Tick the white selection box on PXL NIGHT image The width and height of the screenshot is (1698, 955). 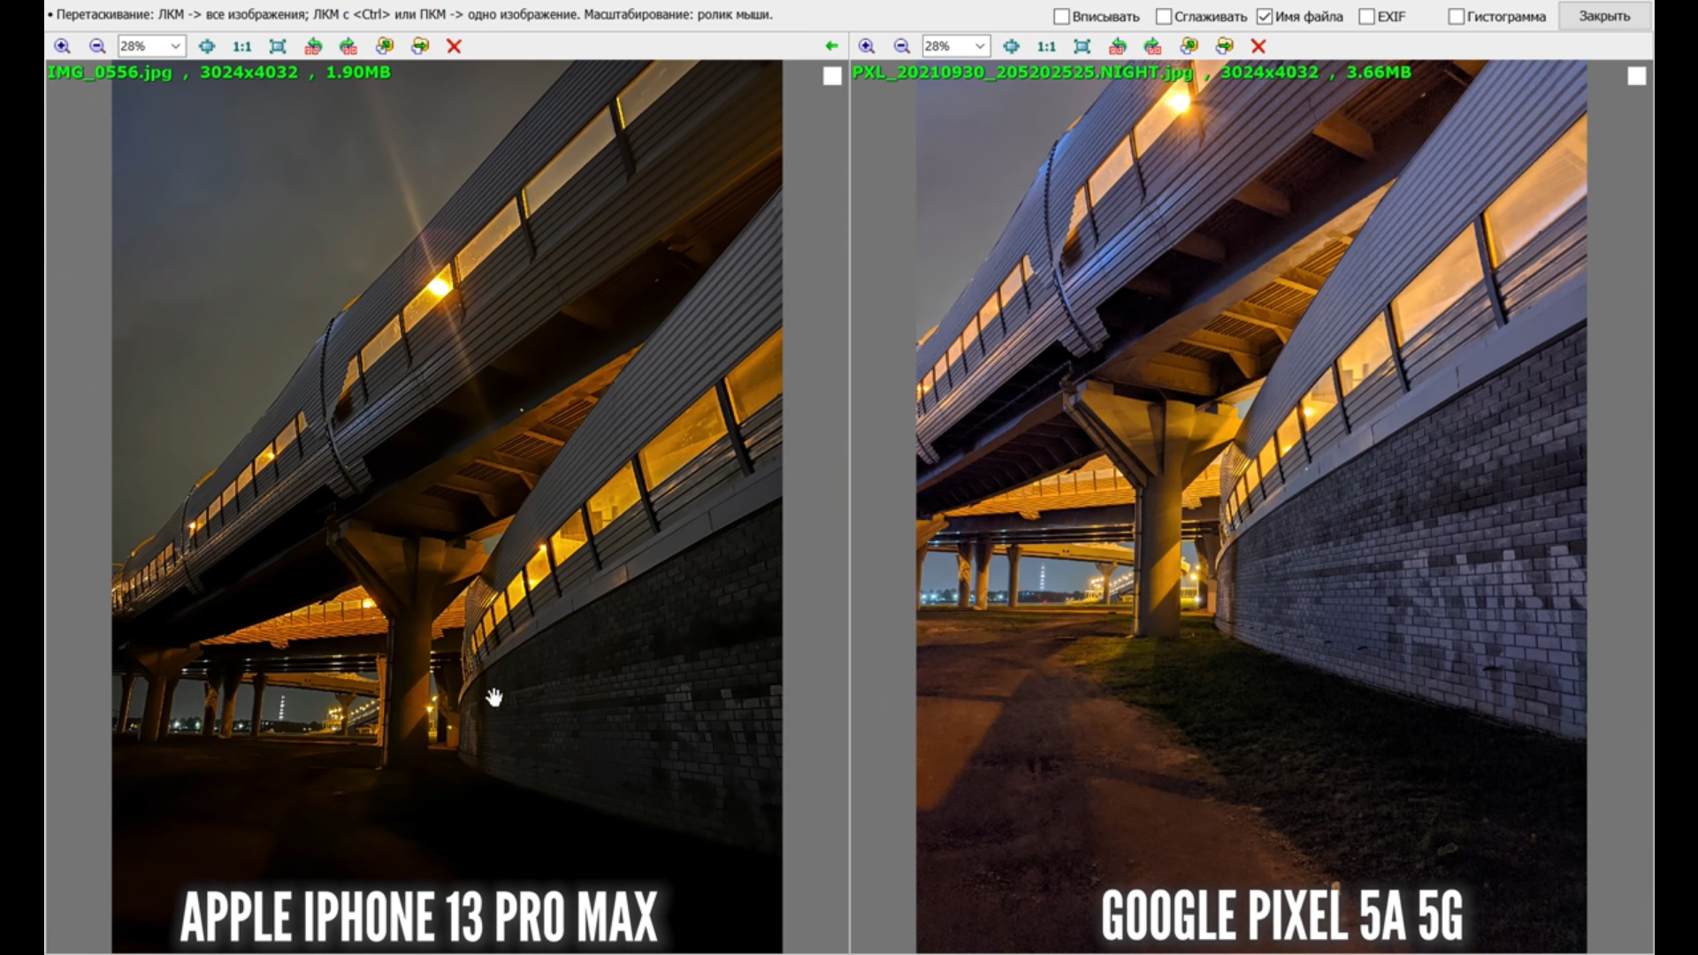click(1637, 76)
